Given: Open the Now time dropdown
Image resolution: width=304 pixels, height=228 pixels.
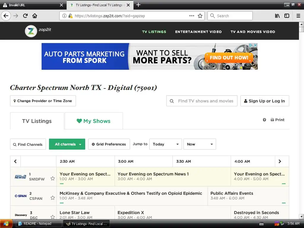Looking at the screenshot, I should (200, 144).
